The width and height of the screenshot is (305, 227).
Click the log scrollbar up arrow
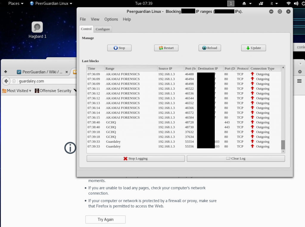coord(283,67)
